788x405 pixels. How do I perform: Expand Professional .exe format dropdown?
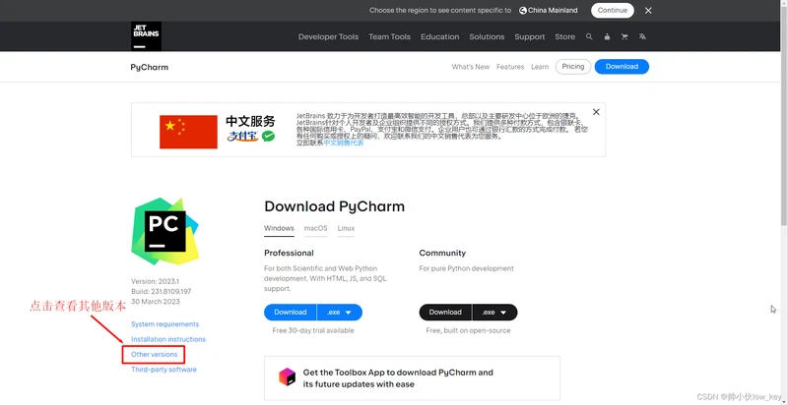coord(340,312)
